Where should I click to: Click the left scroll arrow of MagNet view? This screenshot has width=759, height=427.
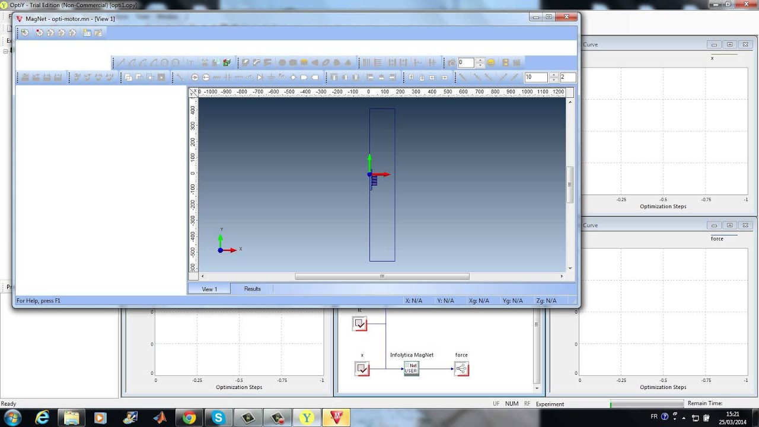pyautogui.click(x=202, y=276)
